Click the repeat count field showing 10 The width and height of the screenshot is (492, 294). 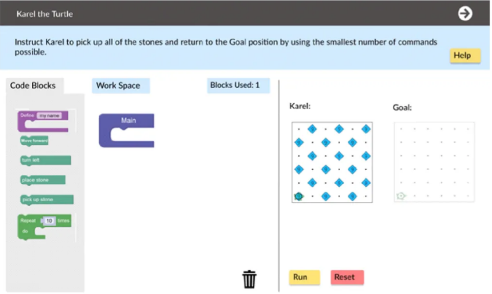click(49, 221)
